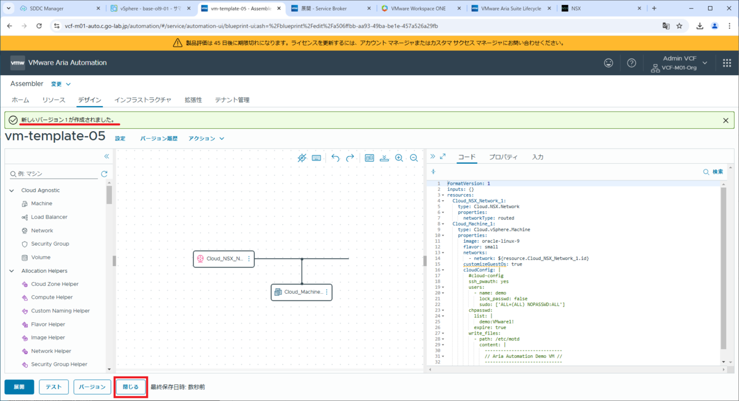Fold the cloudConfig block in code

pyautogui.click(x=442, y=270)
